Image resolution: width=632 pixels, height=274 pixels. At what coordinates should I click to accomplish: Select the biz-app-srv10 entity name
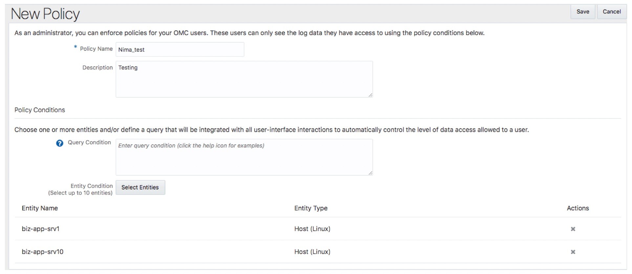click(x=43, y=252)
